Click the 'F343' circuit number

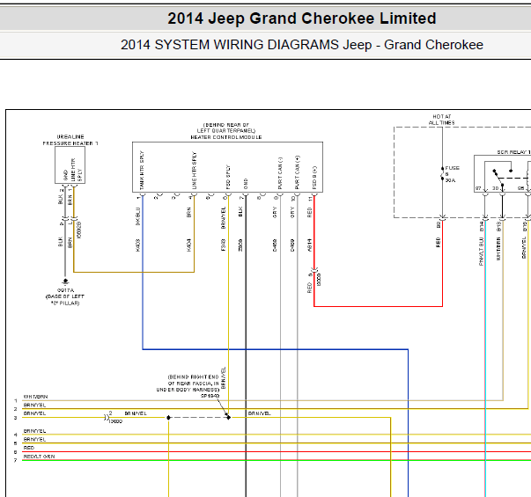tap(223, 245)
